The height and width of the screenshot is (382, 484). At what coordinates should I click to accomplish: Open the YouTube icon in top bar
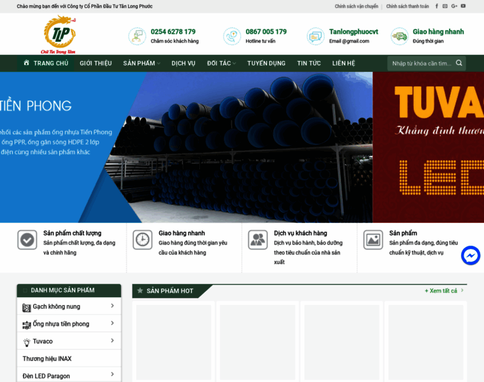point(463,6)
